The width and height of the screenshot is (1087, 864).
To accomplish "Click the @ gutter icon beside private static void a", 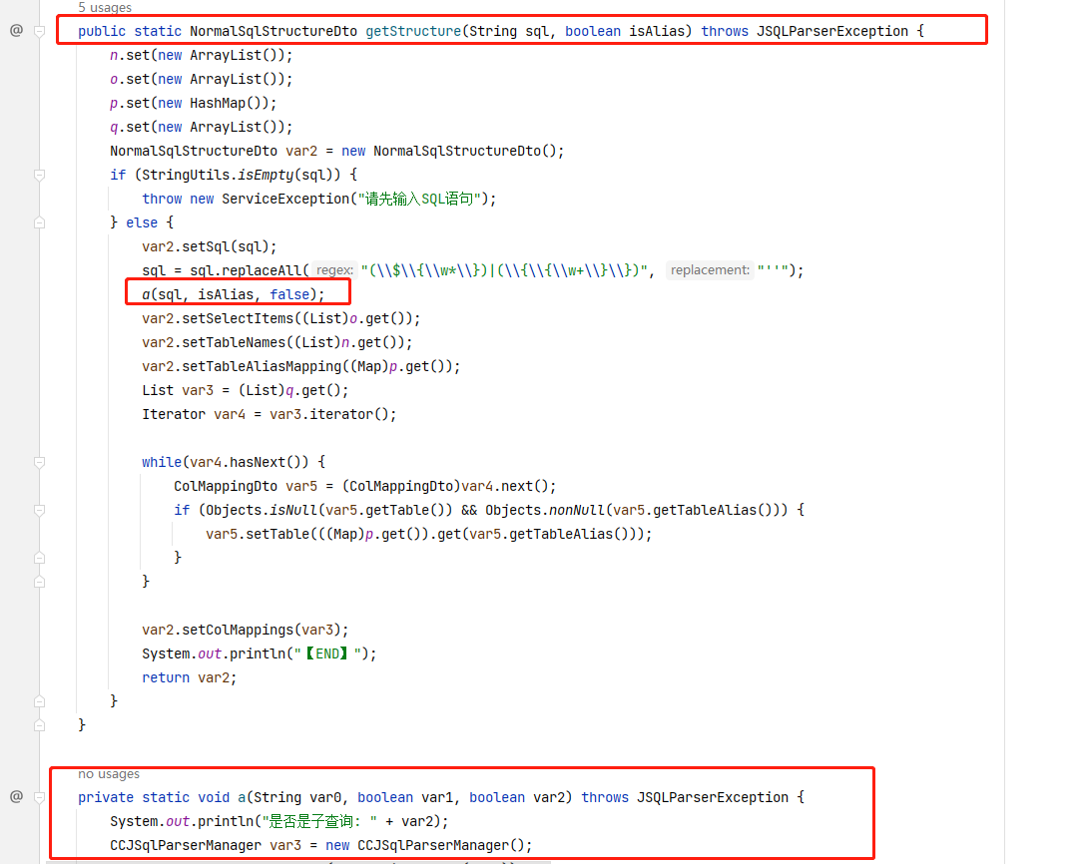I will click(17, 797).
